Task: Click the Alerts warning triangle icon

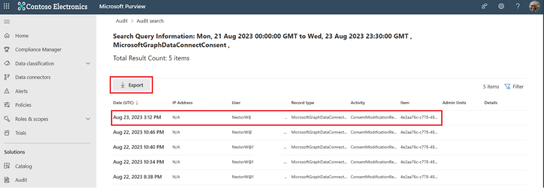Action: [6, 91]
